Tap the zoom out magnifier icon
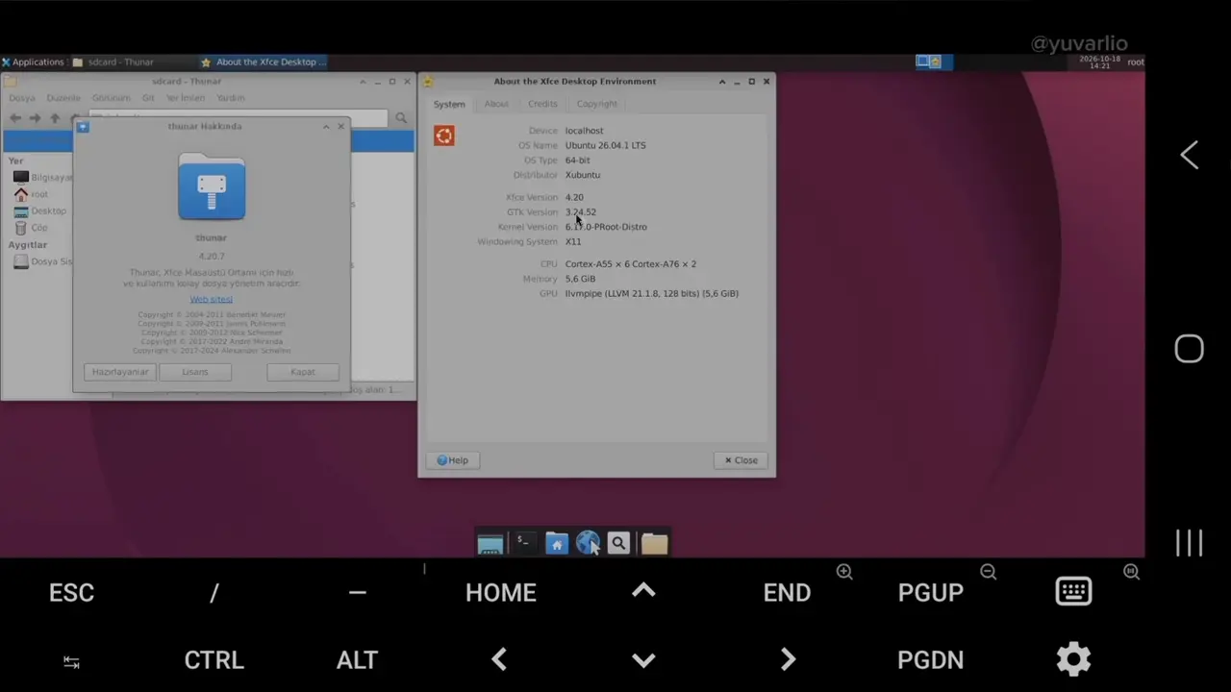Image resolution: width=1231 pixels, height=692 pixels. [988, 572]
